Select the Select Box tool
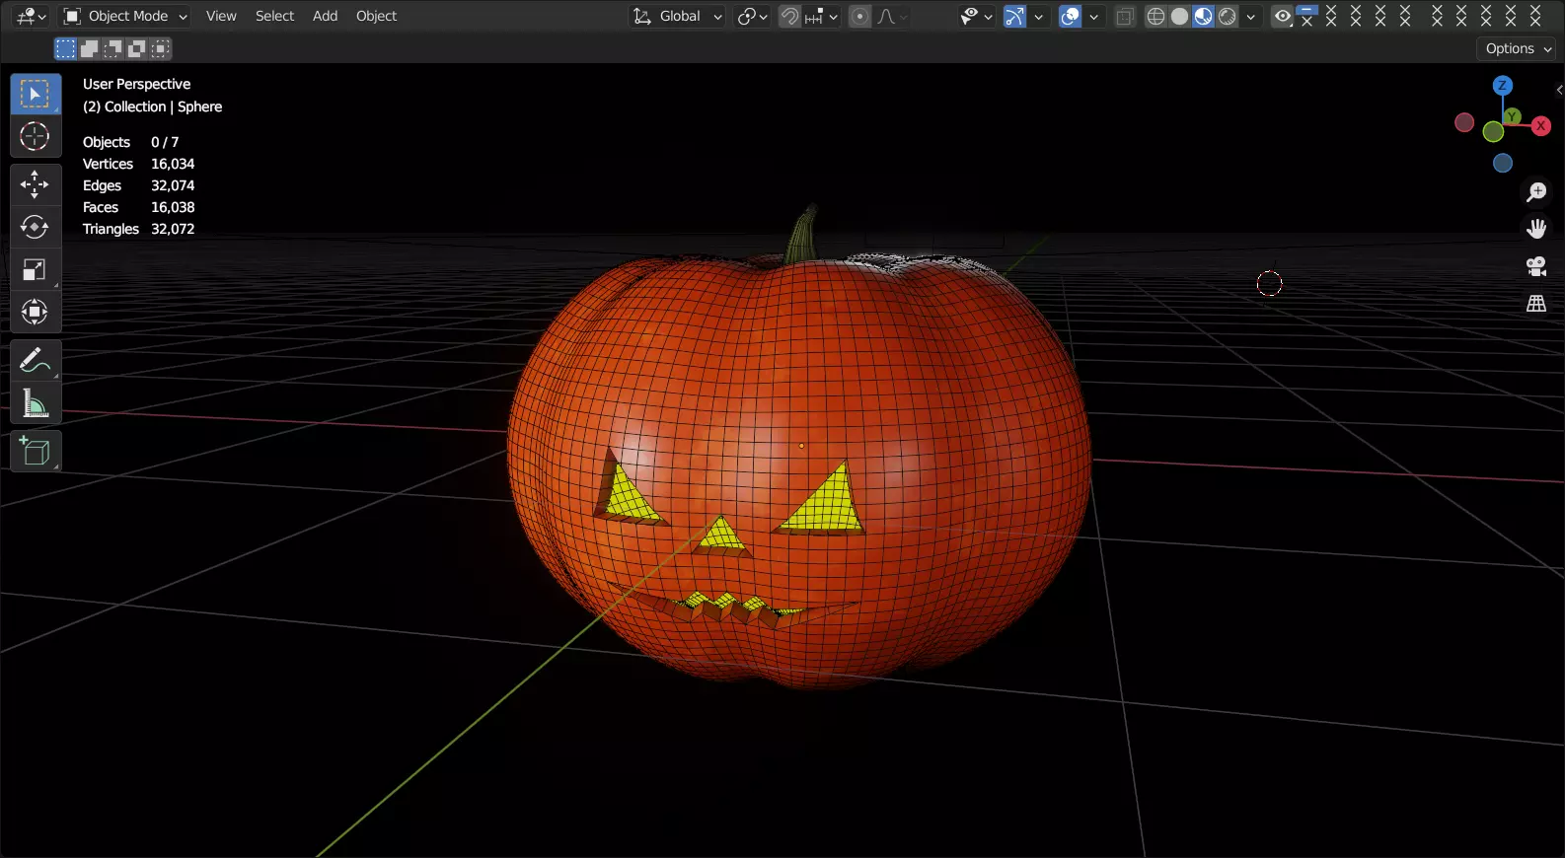 coord(36,94)
